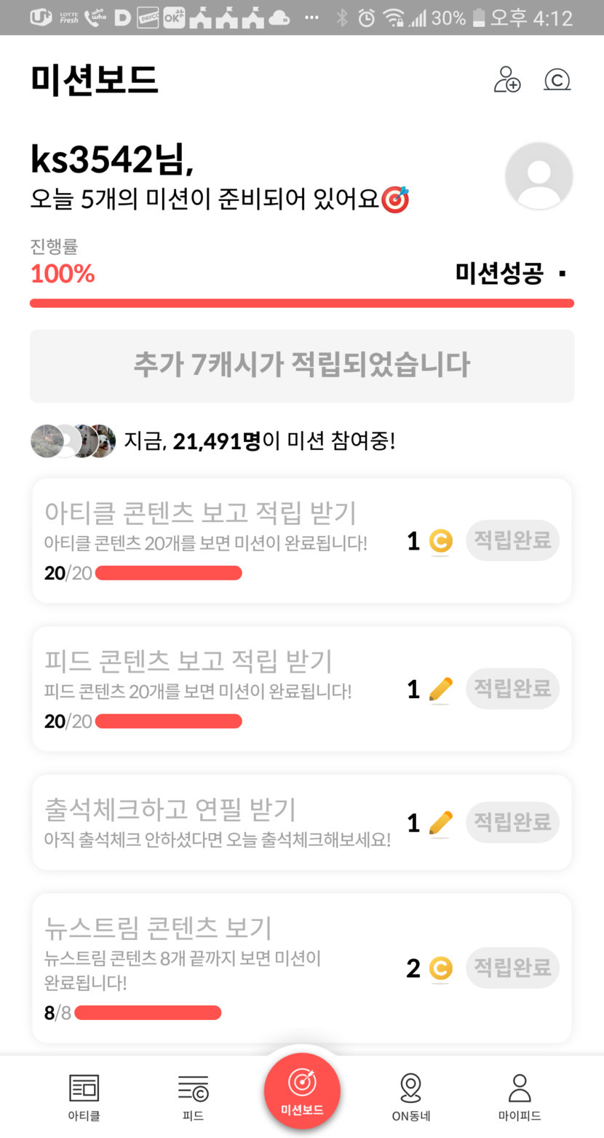Tap the pencil icon on 피드 콘텐츠 mission
Screen dimensions: 604x1138
(440, 689)
